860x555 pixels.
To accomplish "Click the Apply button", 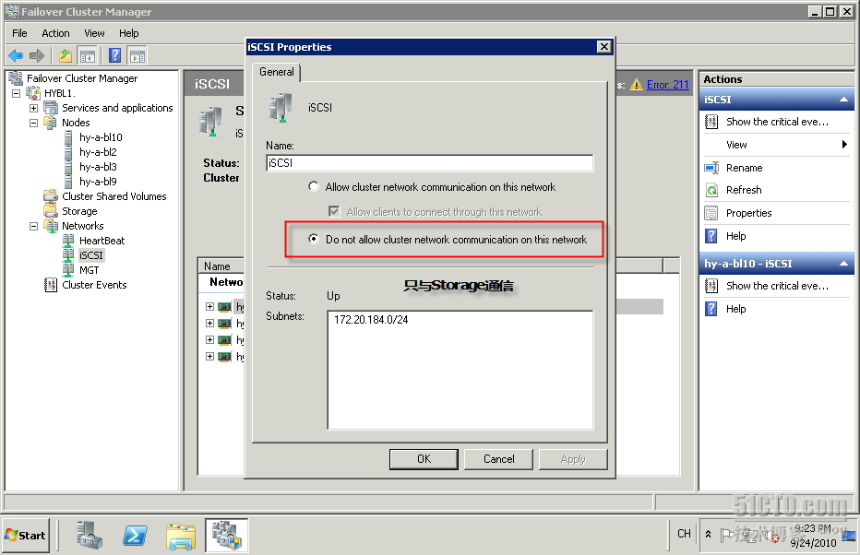I will click(x=573, y=459).
